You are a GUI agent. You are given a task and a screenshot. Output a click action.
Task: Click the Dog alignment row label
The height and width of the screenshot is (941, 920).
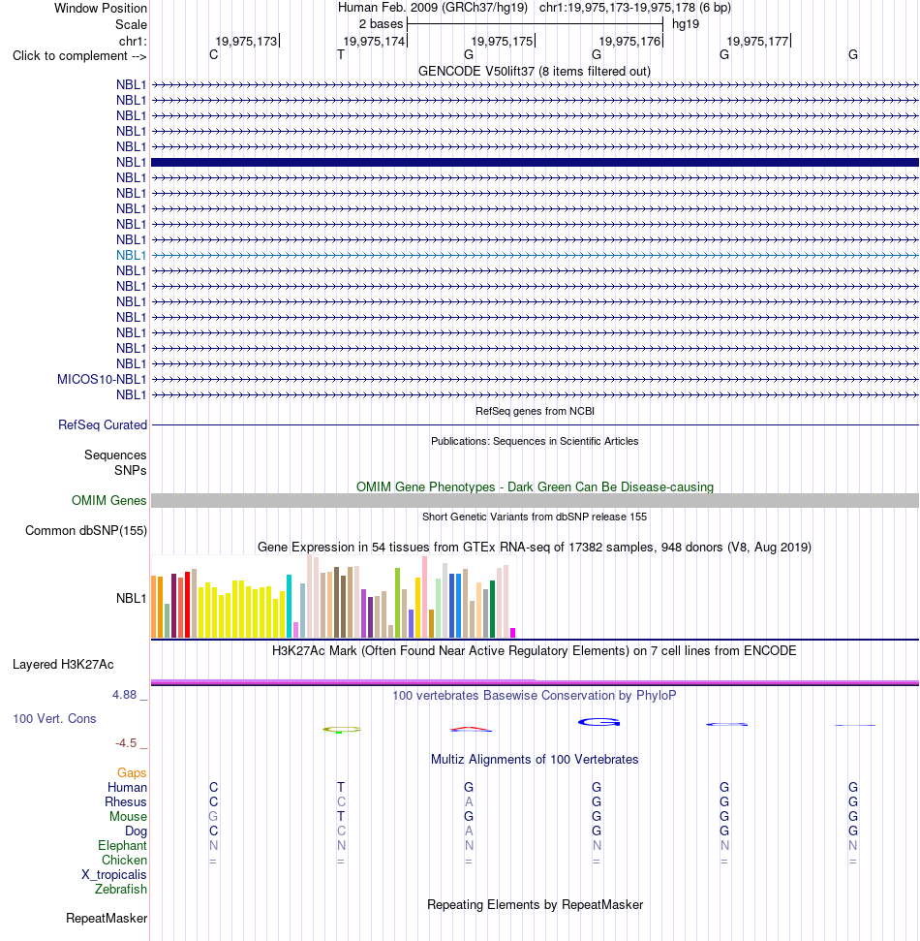pyautogui.click(x=137, y=831)
